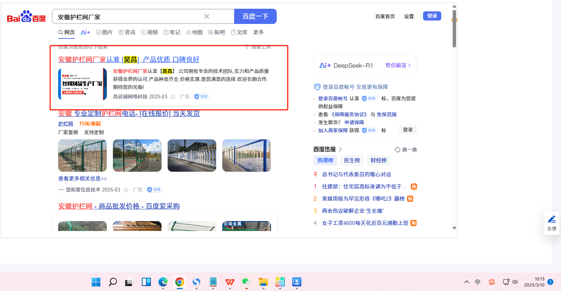Click the 换一换 refresh icon
This screenshot has width=561, height=291.
click(398, 150)
